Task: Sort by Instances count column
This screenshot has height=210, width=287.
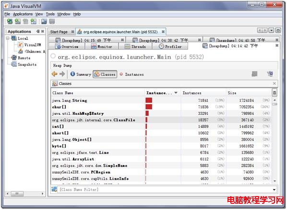Action: coord(203,93)
